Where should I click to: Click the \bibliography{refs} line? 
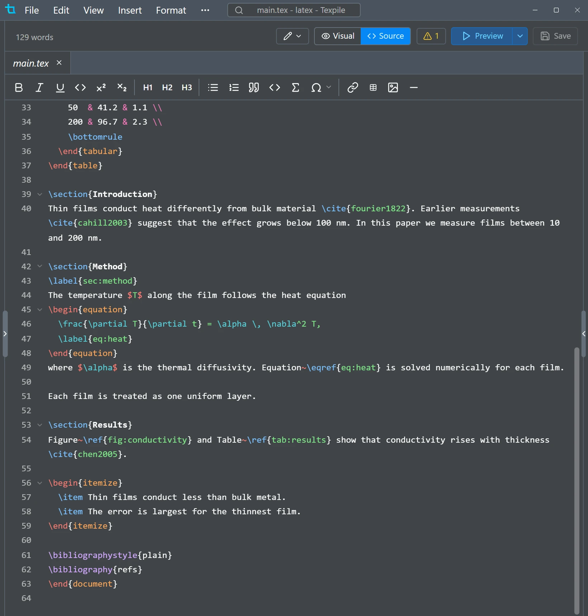[x=95, y=569]
